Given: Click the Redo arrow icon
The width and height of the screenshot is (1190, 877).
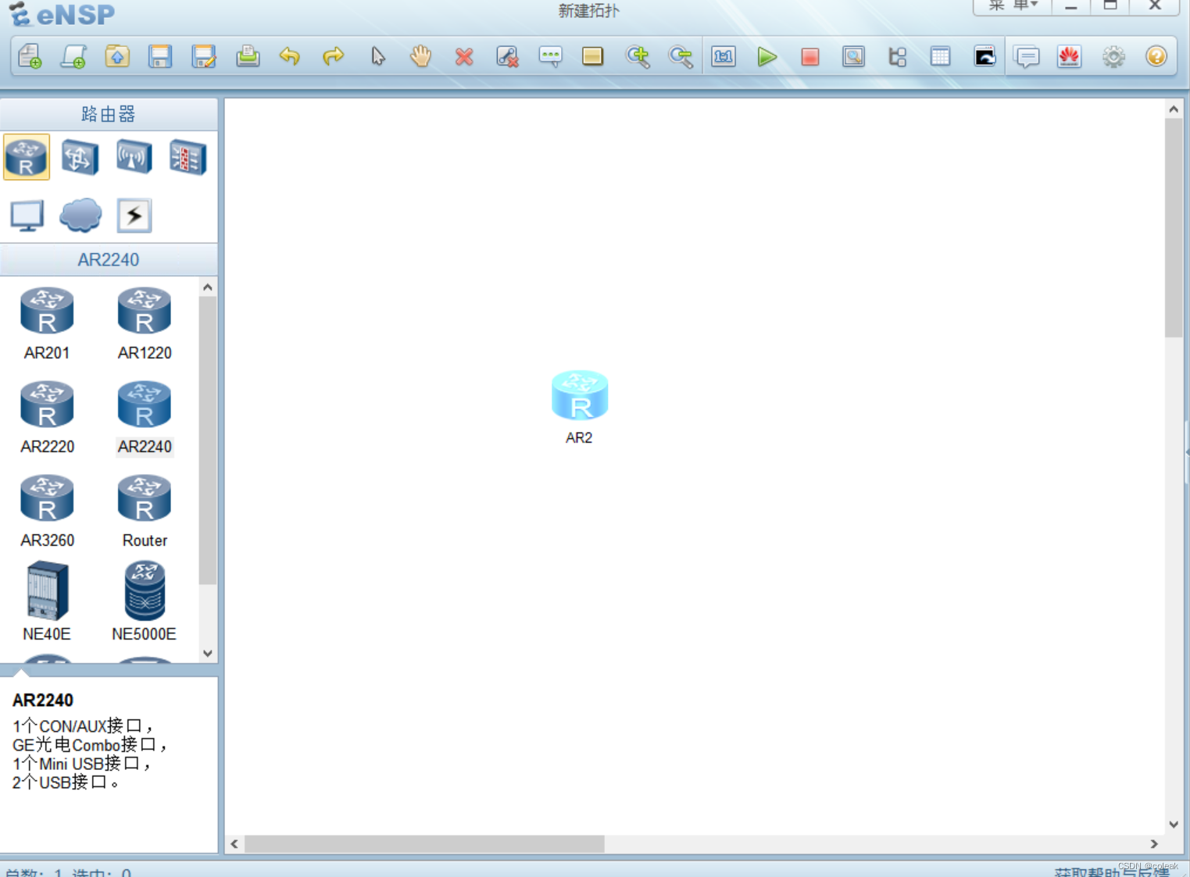Looking at the screenshot, I should [334, 56].
